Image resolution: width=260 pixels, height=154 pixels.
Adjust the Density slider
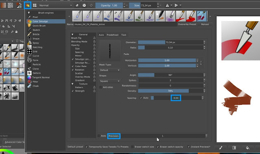click(170, 91)
